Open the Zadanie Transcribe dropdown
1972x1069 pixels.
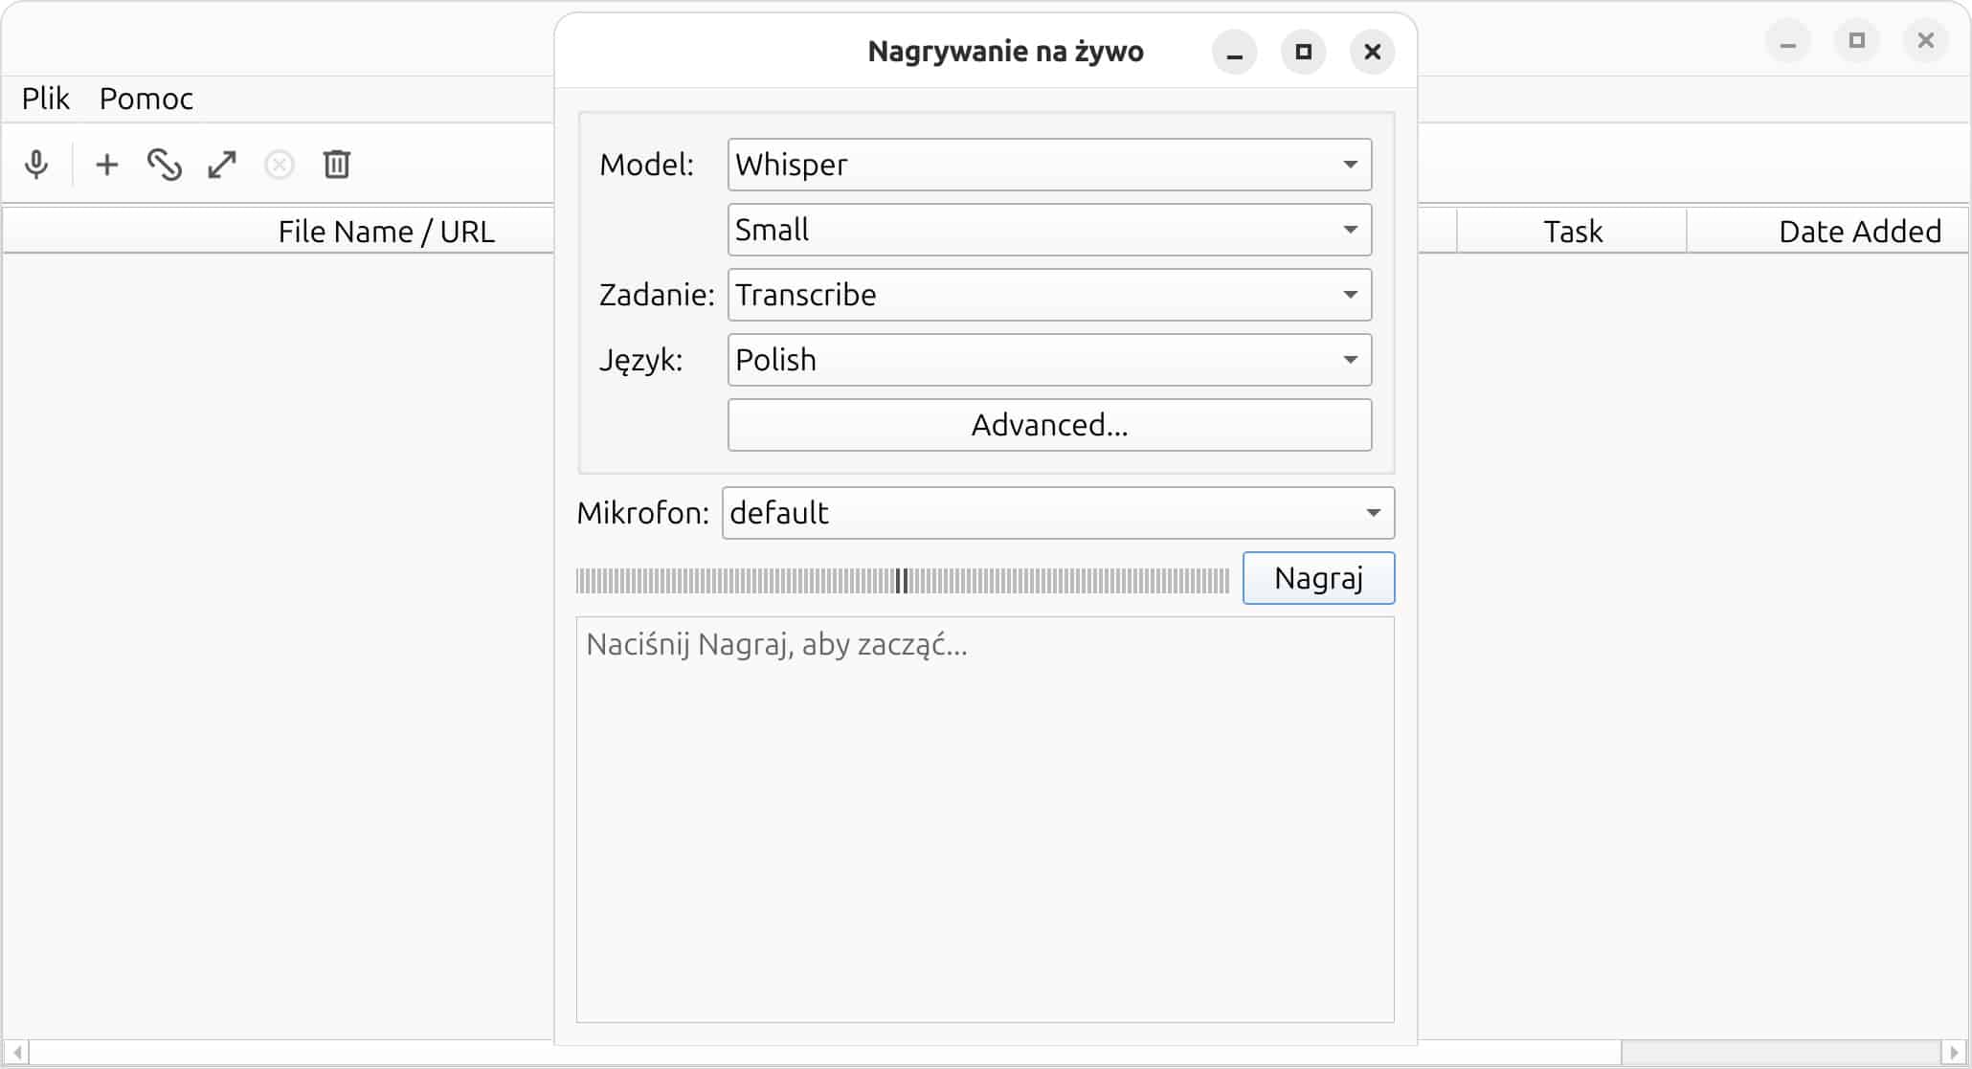(x=1049, y=295)
